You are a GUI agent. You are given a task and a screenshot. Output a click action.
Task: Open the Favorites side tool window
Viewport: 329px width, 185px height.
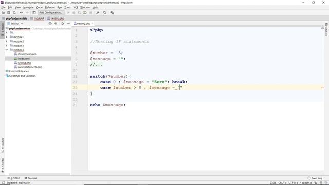click(3, 165)
